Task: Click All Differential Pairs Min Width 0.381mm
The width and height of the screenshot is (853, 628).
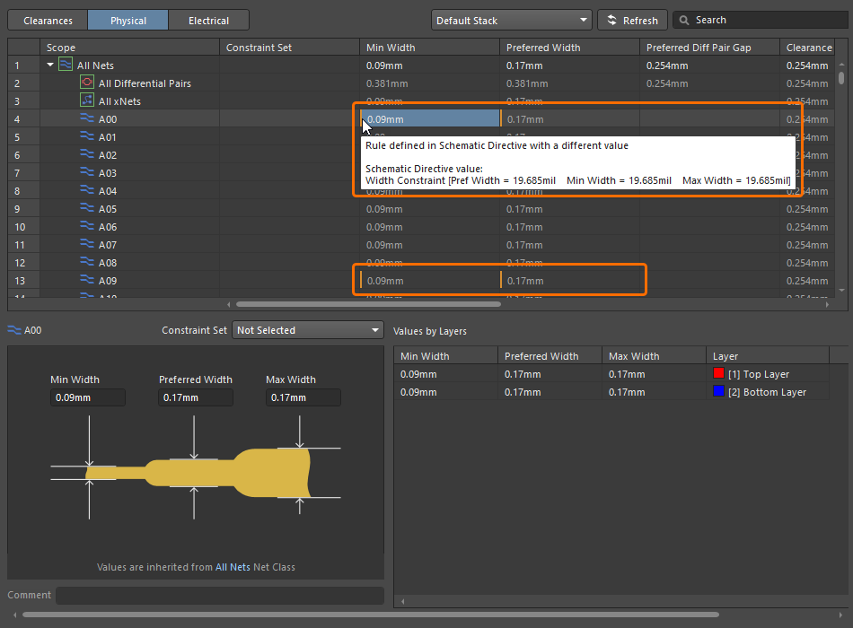Action: click(429, 83)
